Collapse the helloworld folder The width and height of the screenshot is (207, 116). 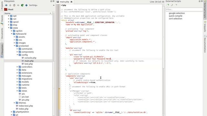pos(12,34)
